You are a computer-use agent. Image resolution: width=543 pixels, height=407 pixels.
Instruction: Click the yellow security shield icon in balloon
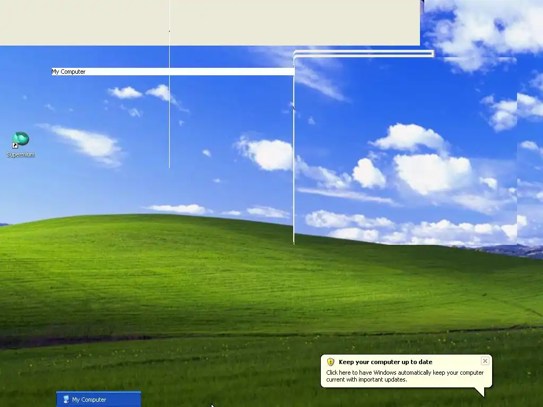tap(331, 362)
